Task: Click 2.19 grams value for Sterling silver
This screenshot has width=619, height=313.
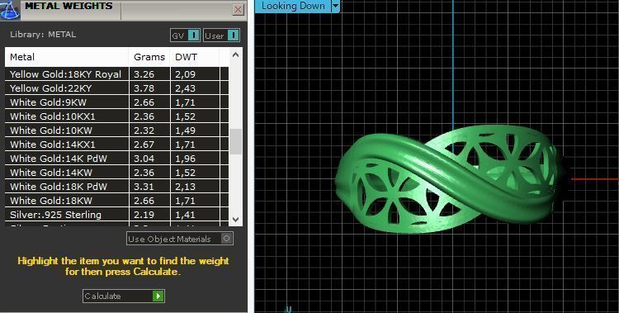Action: pos(144,215)
